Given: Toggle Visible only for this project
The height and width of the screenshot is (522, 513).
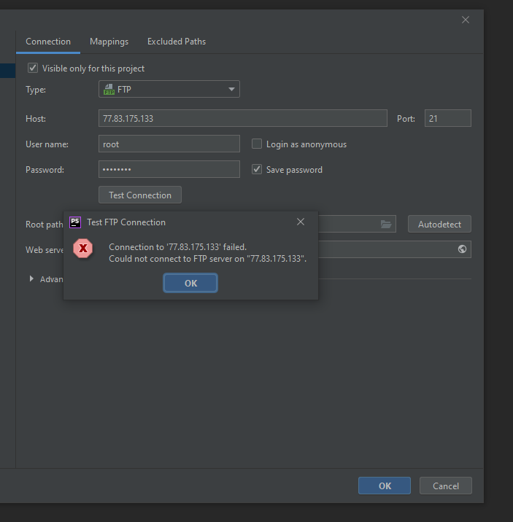Looking at the screenshot, I should (x=33, y=69).
